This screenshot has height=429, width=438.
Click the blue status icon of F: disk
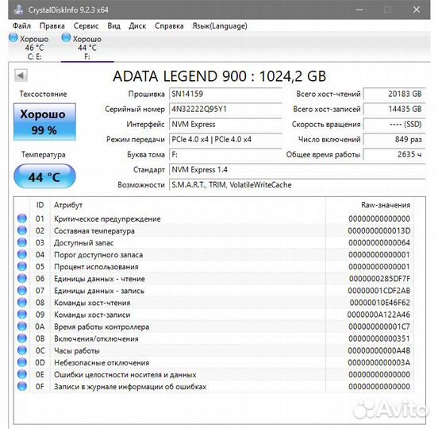(x=66, y=38)
